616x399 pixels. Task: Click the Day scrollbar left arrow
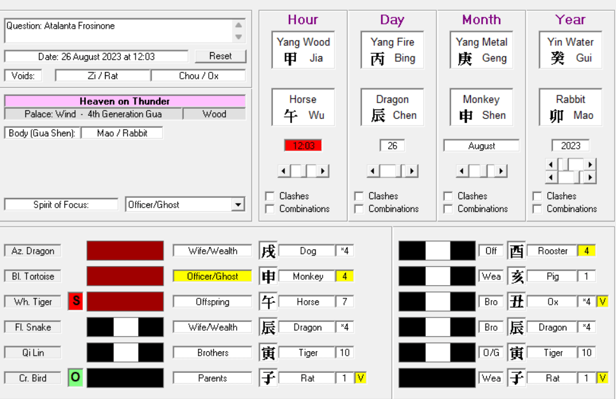(372, 171)
